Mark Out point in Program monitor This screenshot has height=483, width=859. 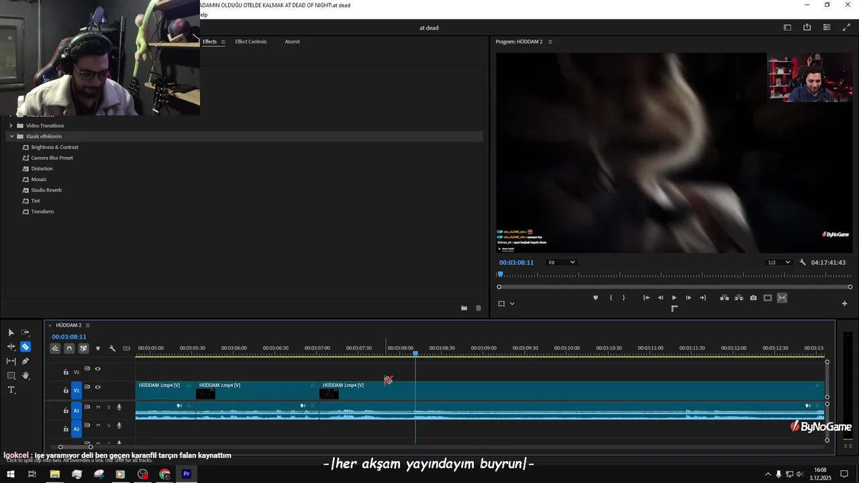[x=623, y=298]
